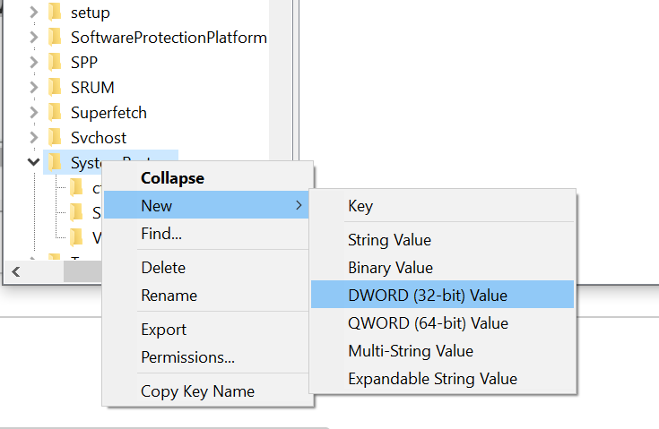The width and height of the screenshot is (659, 429).
Task: Collapse the expanded SystemRestore key arrow
Action: [33, 162]
